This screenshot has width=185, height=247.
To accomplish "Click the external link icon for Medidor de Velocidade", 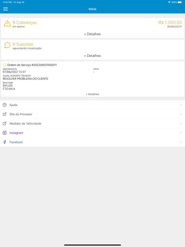I will click(4, 123).
